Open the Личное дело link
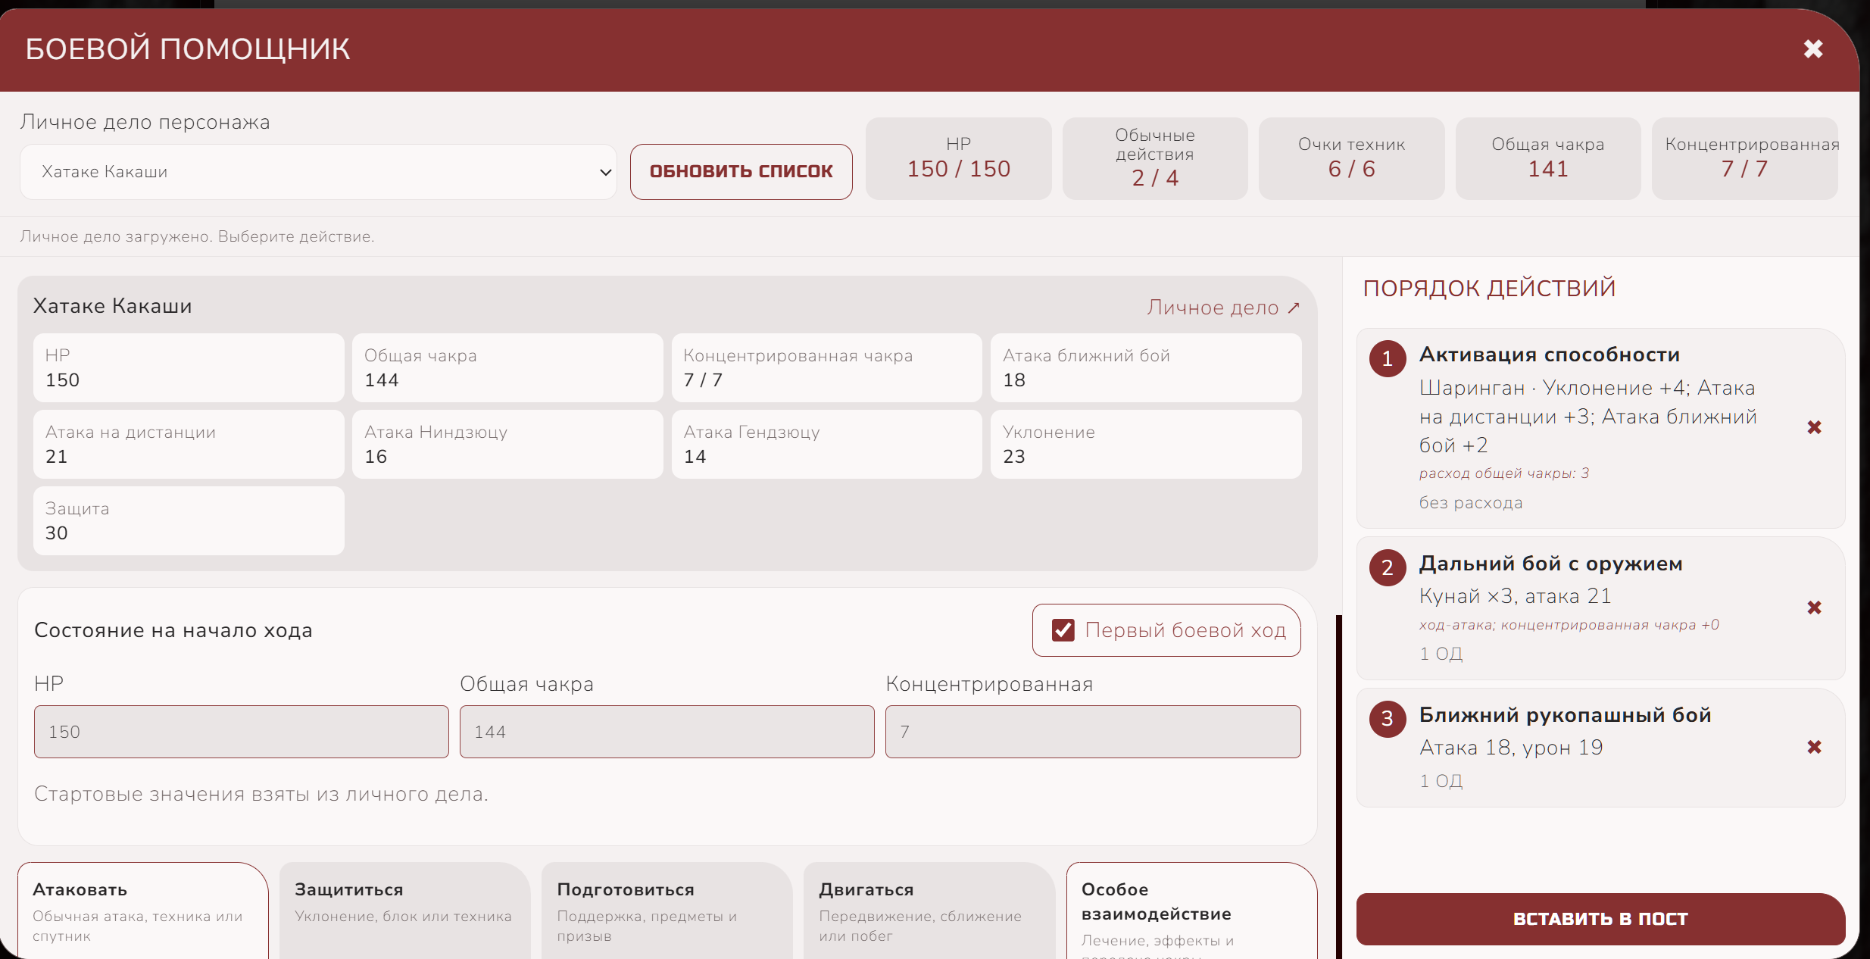Screen dimensions: 1870x959 [x=1223, y=308]
